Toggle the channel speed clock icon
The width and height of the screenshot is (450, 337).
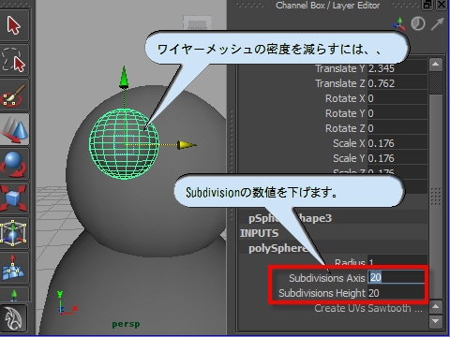click(418, 23)
